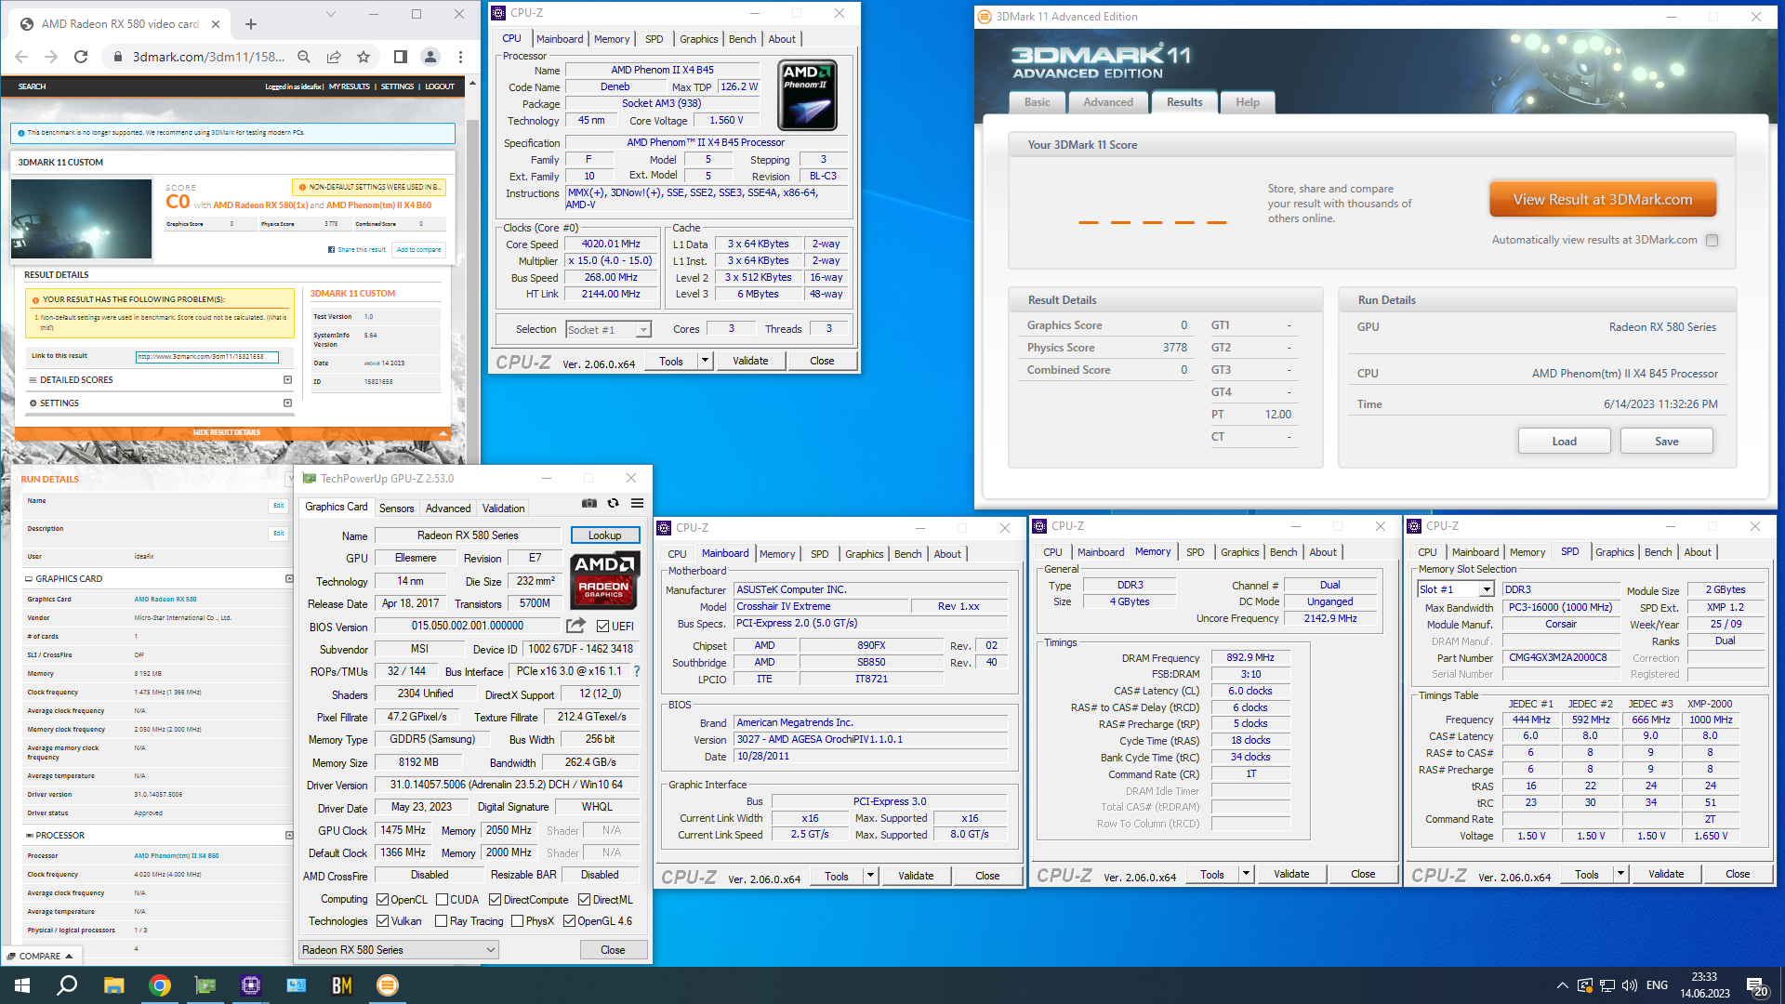Screen dimensions: 1785x1004
Task: Open the GPU selection dropdown Radeon RX 580 Series
Action: (x=399, y=950)
